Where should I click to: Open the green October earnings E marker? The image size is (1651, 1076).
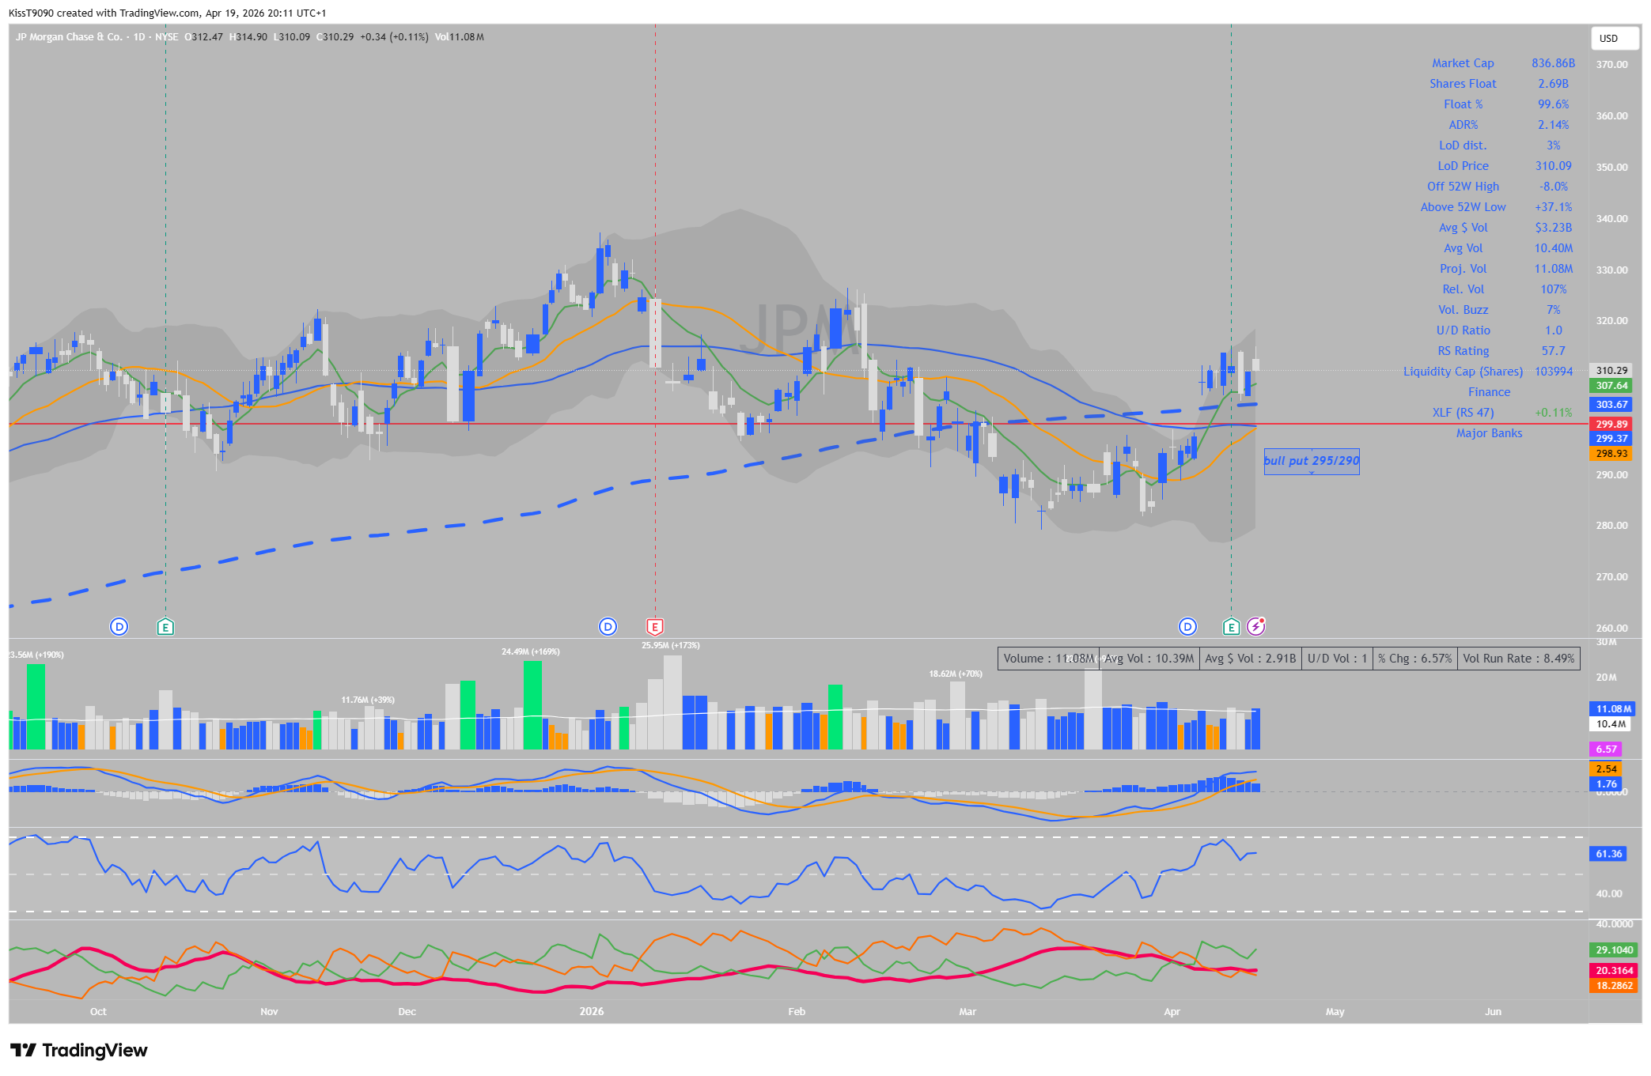point(165,627)
